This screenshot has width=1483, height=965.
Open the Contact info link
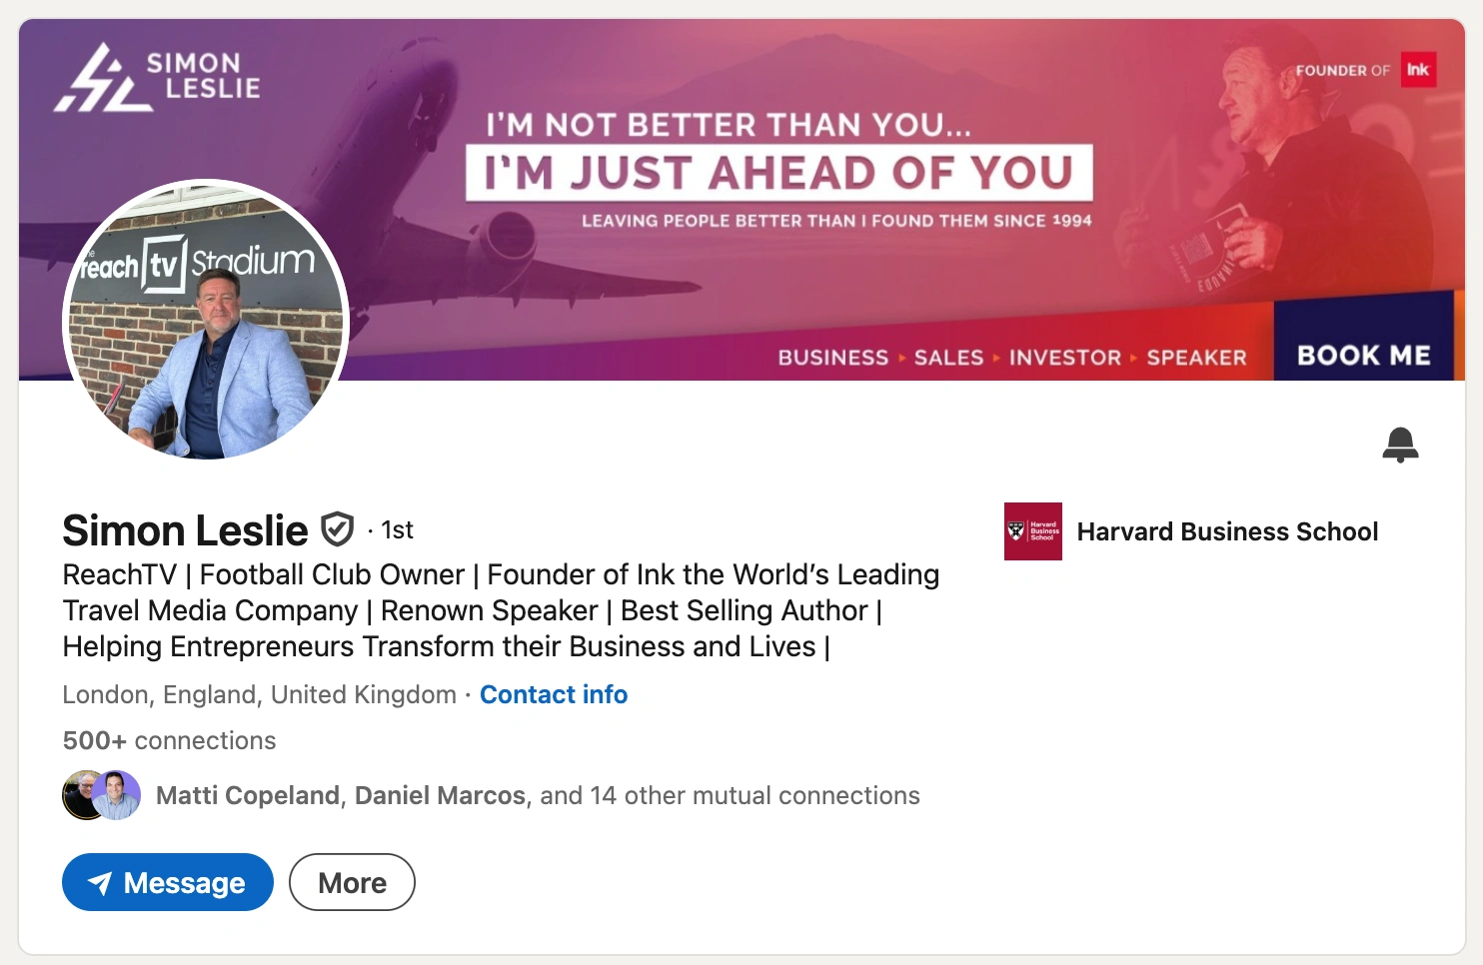[x=554, y=694]
